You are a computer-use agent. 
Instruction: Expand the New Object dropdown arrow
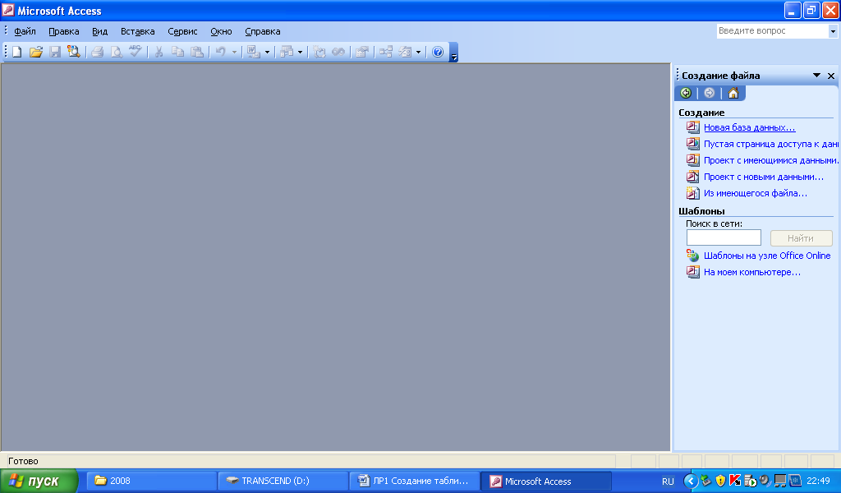click(418, 52)
